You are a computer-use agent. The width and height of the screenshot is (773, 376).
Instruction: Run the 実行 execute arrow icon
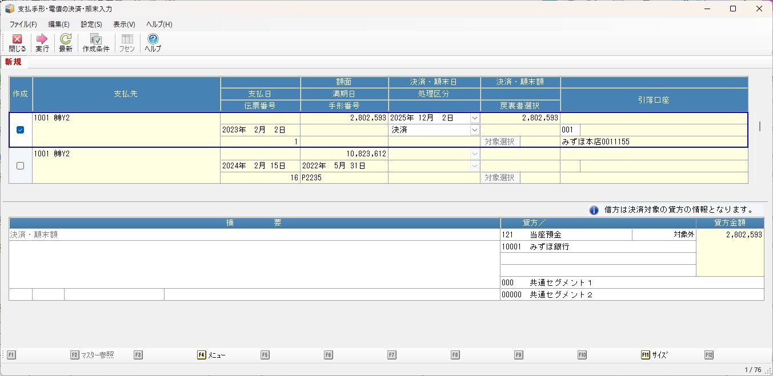42,39
